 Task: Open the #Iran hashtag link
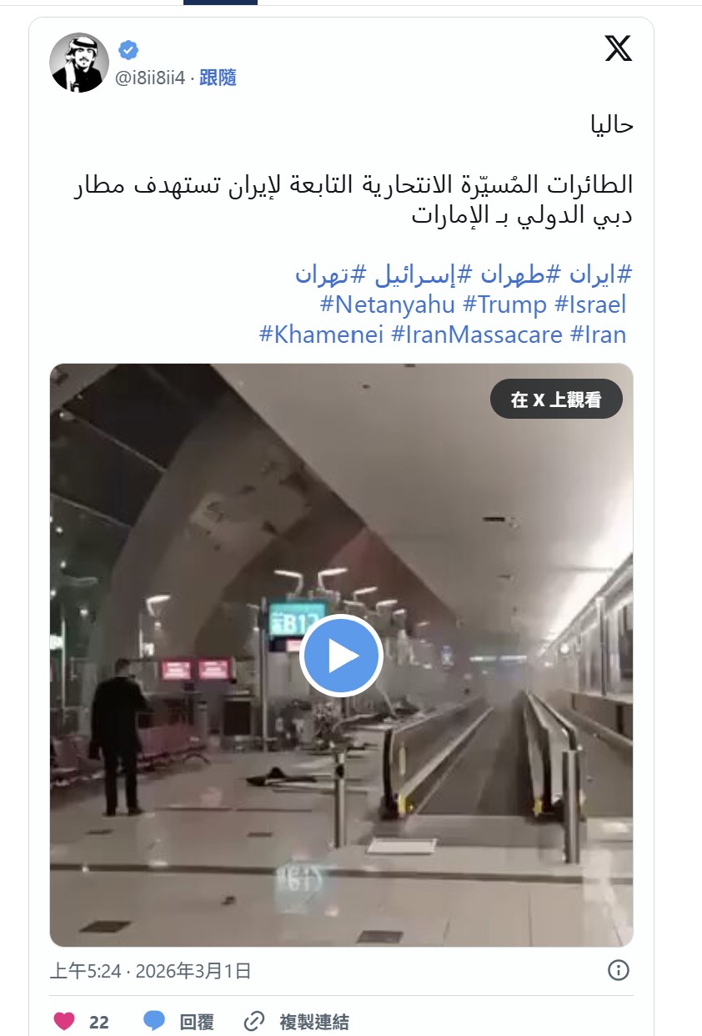599,334
